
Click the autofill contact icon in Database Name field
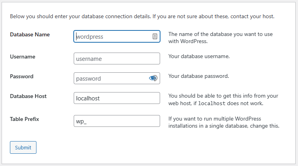[155, 36]
